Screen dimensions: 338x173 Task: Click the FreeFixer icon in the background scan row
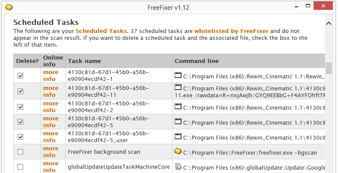tap(178, 151)
